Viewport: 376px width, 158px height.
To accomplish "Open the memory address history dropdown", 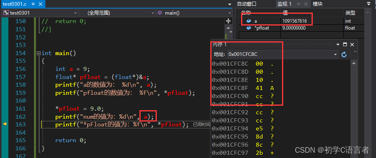I will 336,54.
